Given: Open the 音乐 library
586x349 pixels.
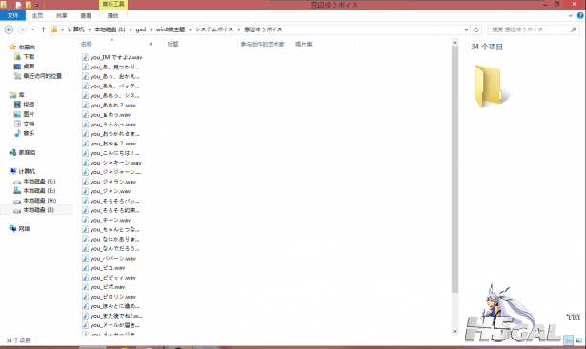Looking at the screenshot, I should click(x=29, y=133).
